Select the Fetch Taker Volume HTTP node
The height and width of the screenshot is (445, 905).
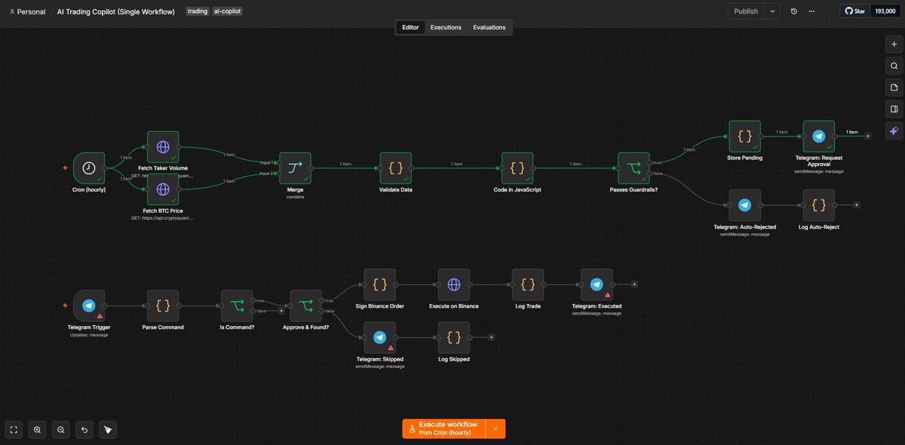click(163, 147)
